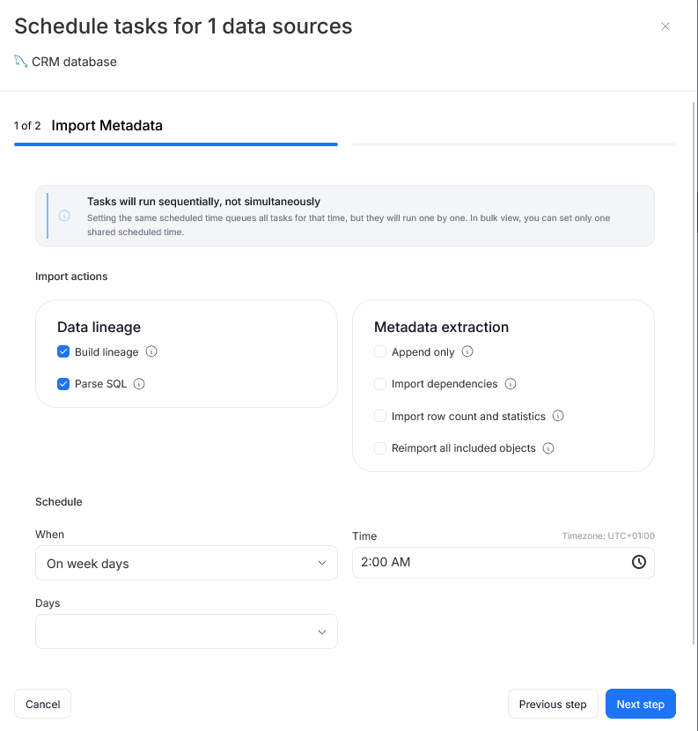This screenshot has height=731, width=698.
Task: Open the clock icon in the Time field
Action: pos(639,562)
